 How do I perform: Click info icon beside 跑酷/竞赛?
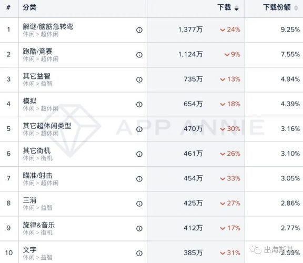[139, 55]
